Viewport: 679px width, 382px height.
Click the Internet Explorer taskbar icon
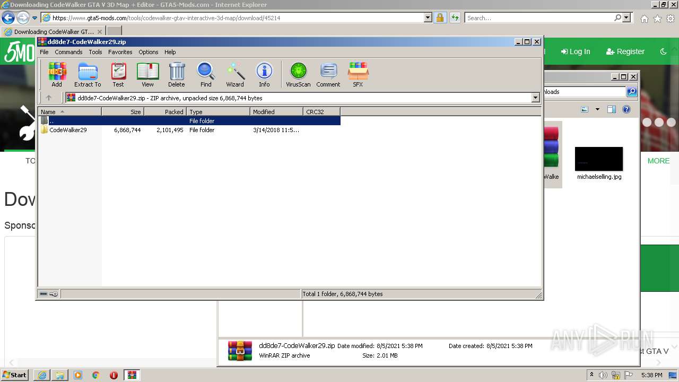click(x=42, y=375)
